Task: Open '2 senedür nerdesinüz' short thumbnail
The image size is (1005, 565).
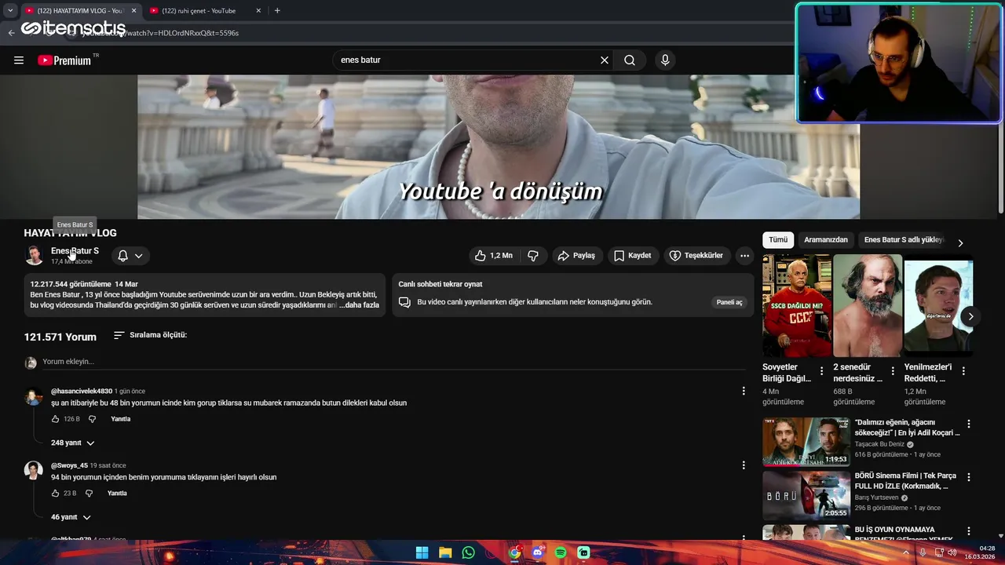Action: click(868, 305)
